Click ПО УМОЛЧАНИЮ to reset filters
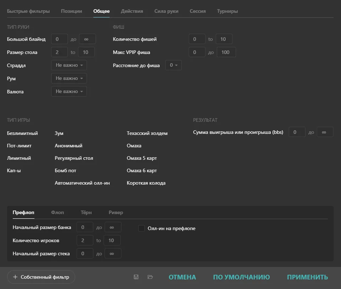The height and width of the screenshot is (289, 341). (241, 277)
